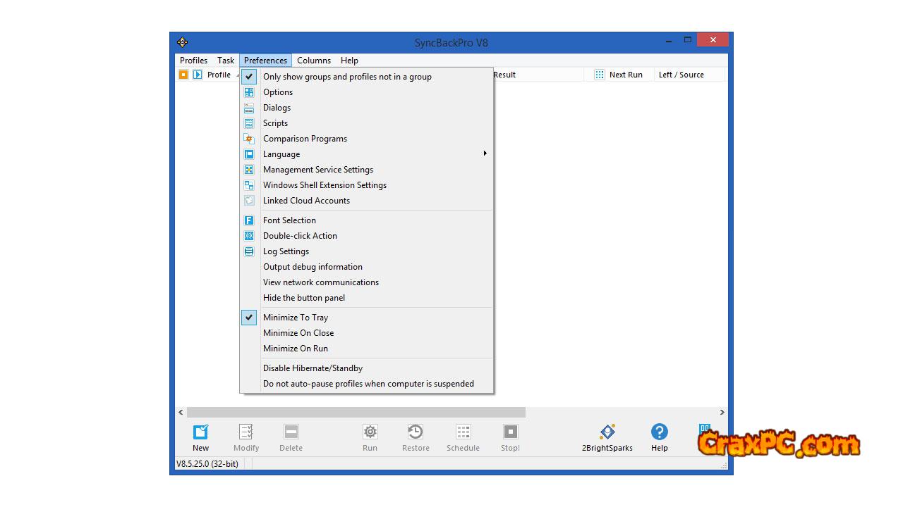Screen dimensions: 903x507
Task: Enable Minimize On Run
Action: [367, 349]
